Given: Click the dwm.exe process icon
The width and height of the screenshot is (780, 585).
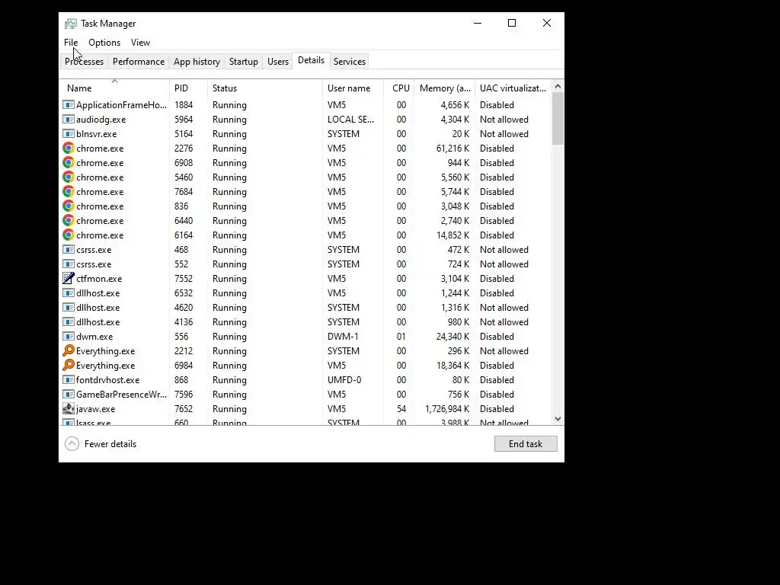Looking at the screenshot, I should pos(69,336).
